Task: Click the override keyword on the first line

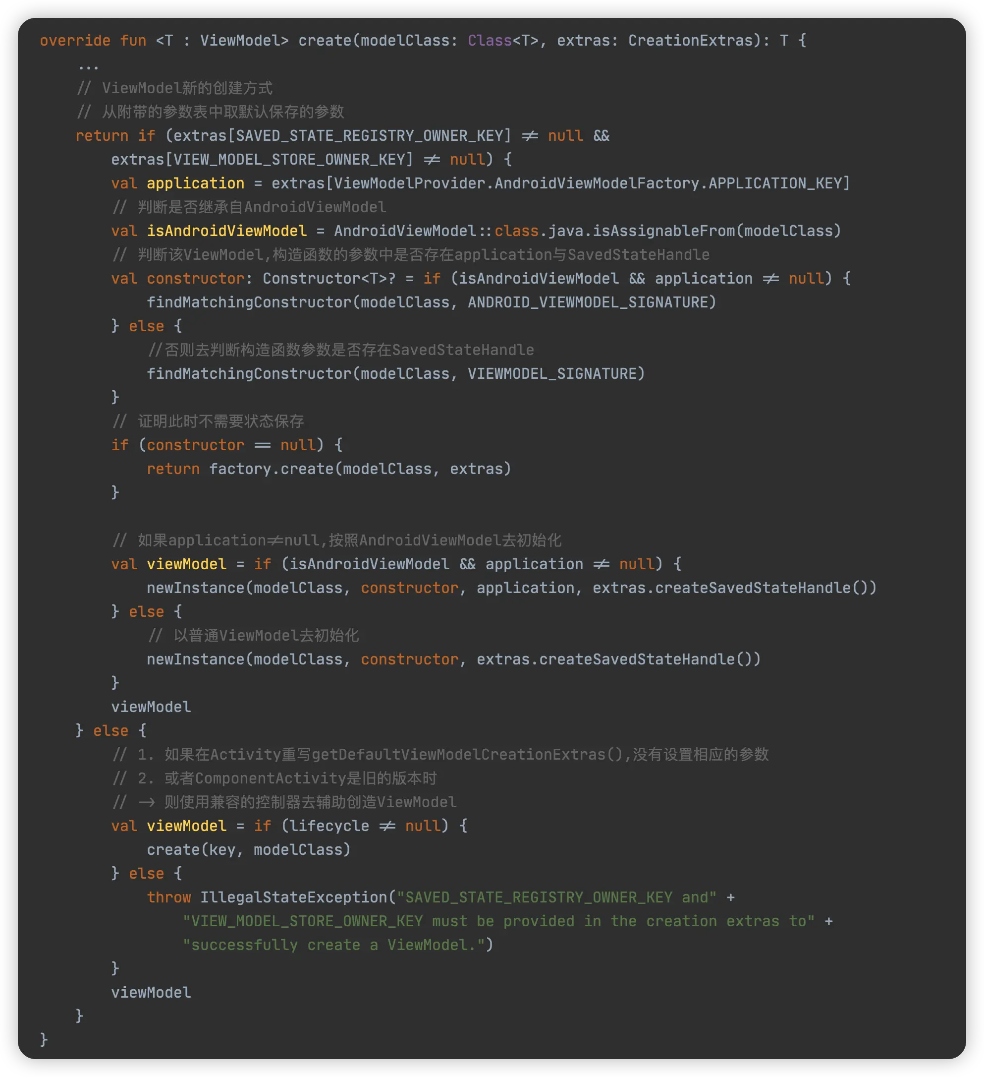Action: pos(75,41)
